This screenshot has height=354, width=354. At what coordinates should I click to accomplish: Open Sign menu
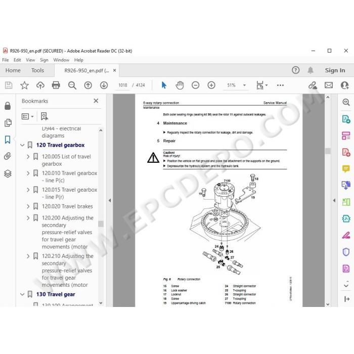coord(44,60)
